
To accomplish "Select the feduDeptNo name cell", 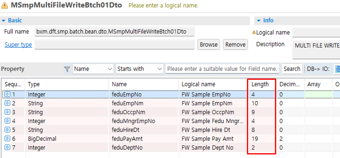I will pos(144,148).
